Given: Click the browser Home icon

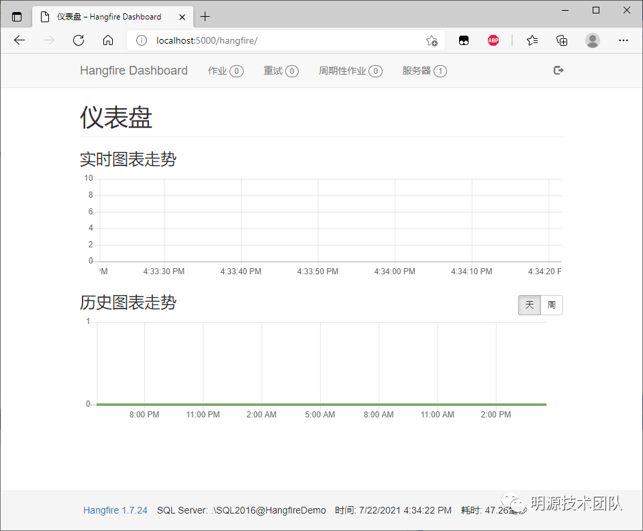Looking at the screenshot, I should 107,40.
